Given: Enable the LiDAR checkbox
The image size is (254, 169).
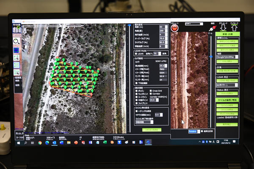Looking at the screenshot, I should tap(136, 54).
